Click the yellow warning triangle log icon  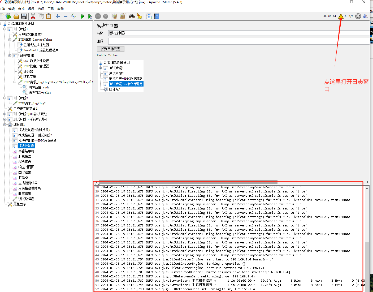[341, 16]
